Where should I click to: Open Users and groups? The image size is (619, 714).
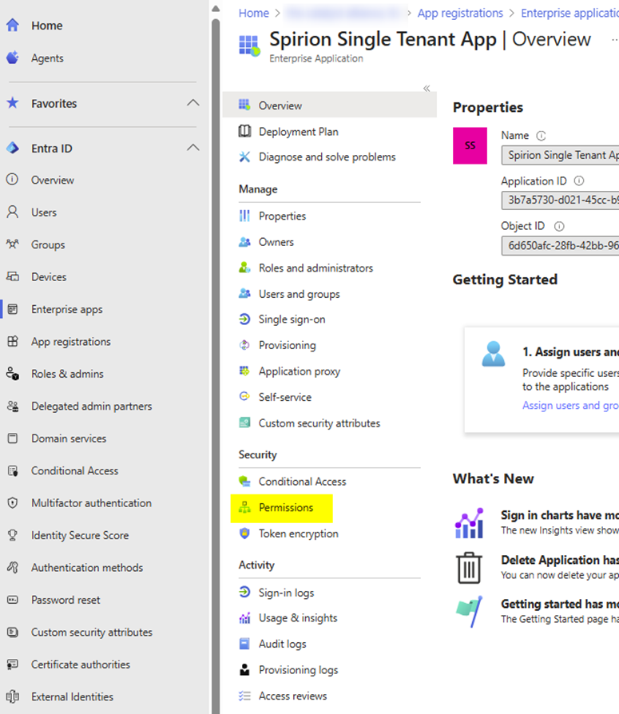(x=300, y=294)
